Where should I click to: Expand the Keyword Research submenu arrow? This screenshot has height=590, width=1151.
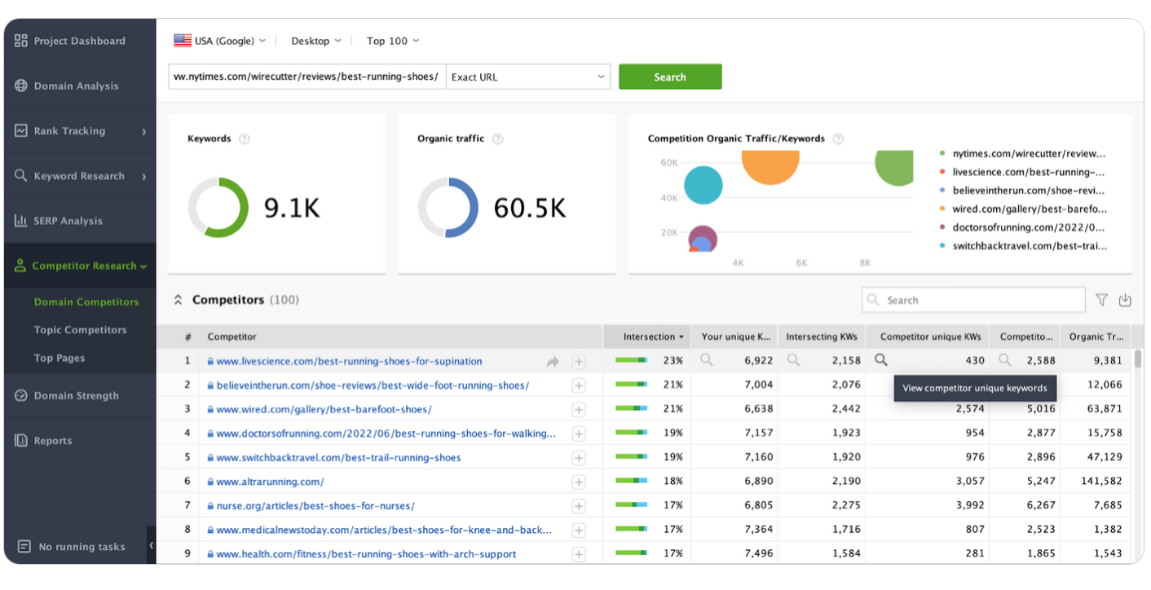point(144,176)
